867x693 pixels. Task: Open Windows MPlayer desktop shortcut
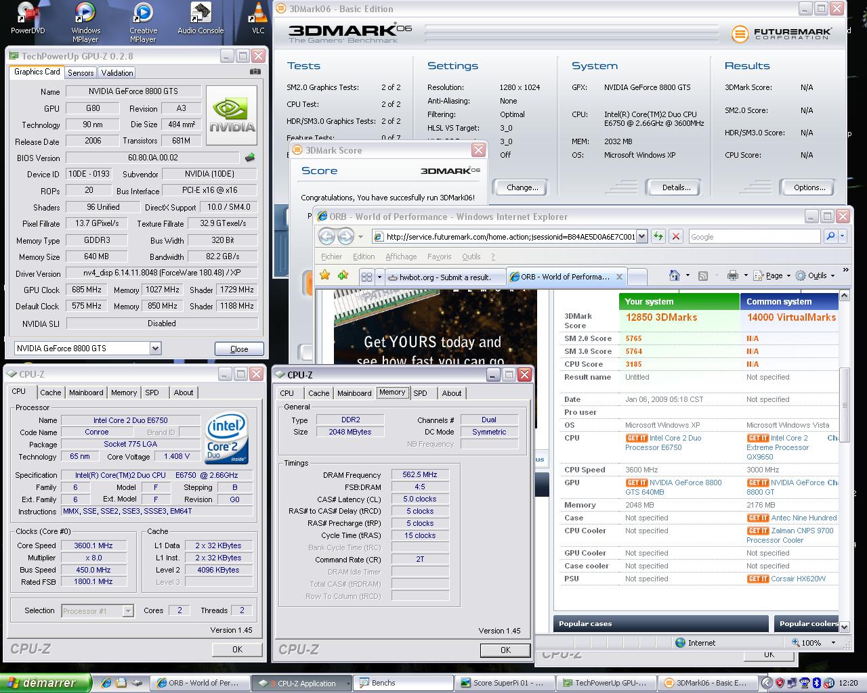[x=85, y=22]
